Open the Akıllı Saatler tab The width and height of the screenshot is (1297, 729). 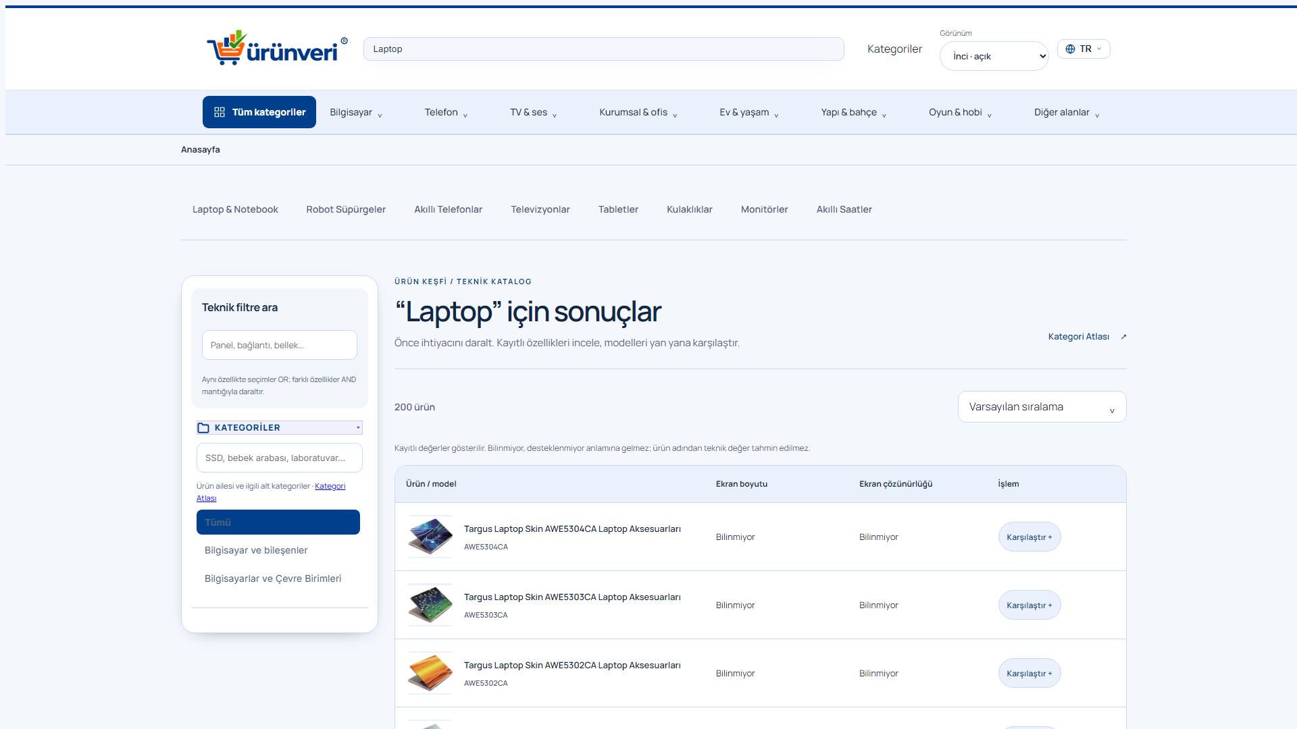pyautogui.click(x=844, y=210)
